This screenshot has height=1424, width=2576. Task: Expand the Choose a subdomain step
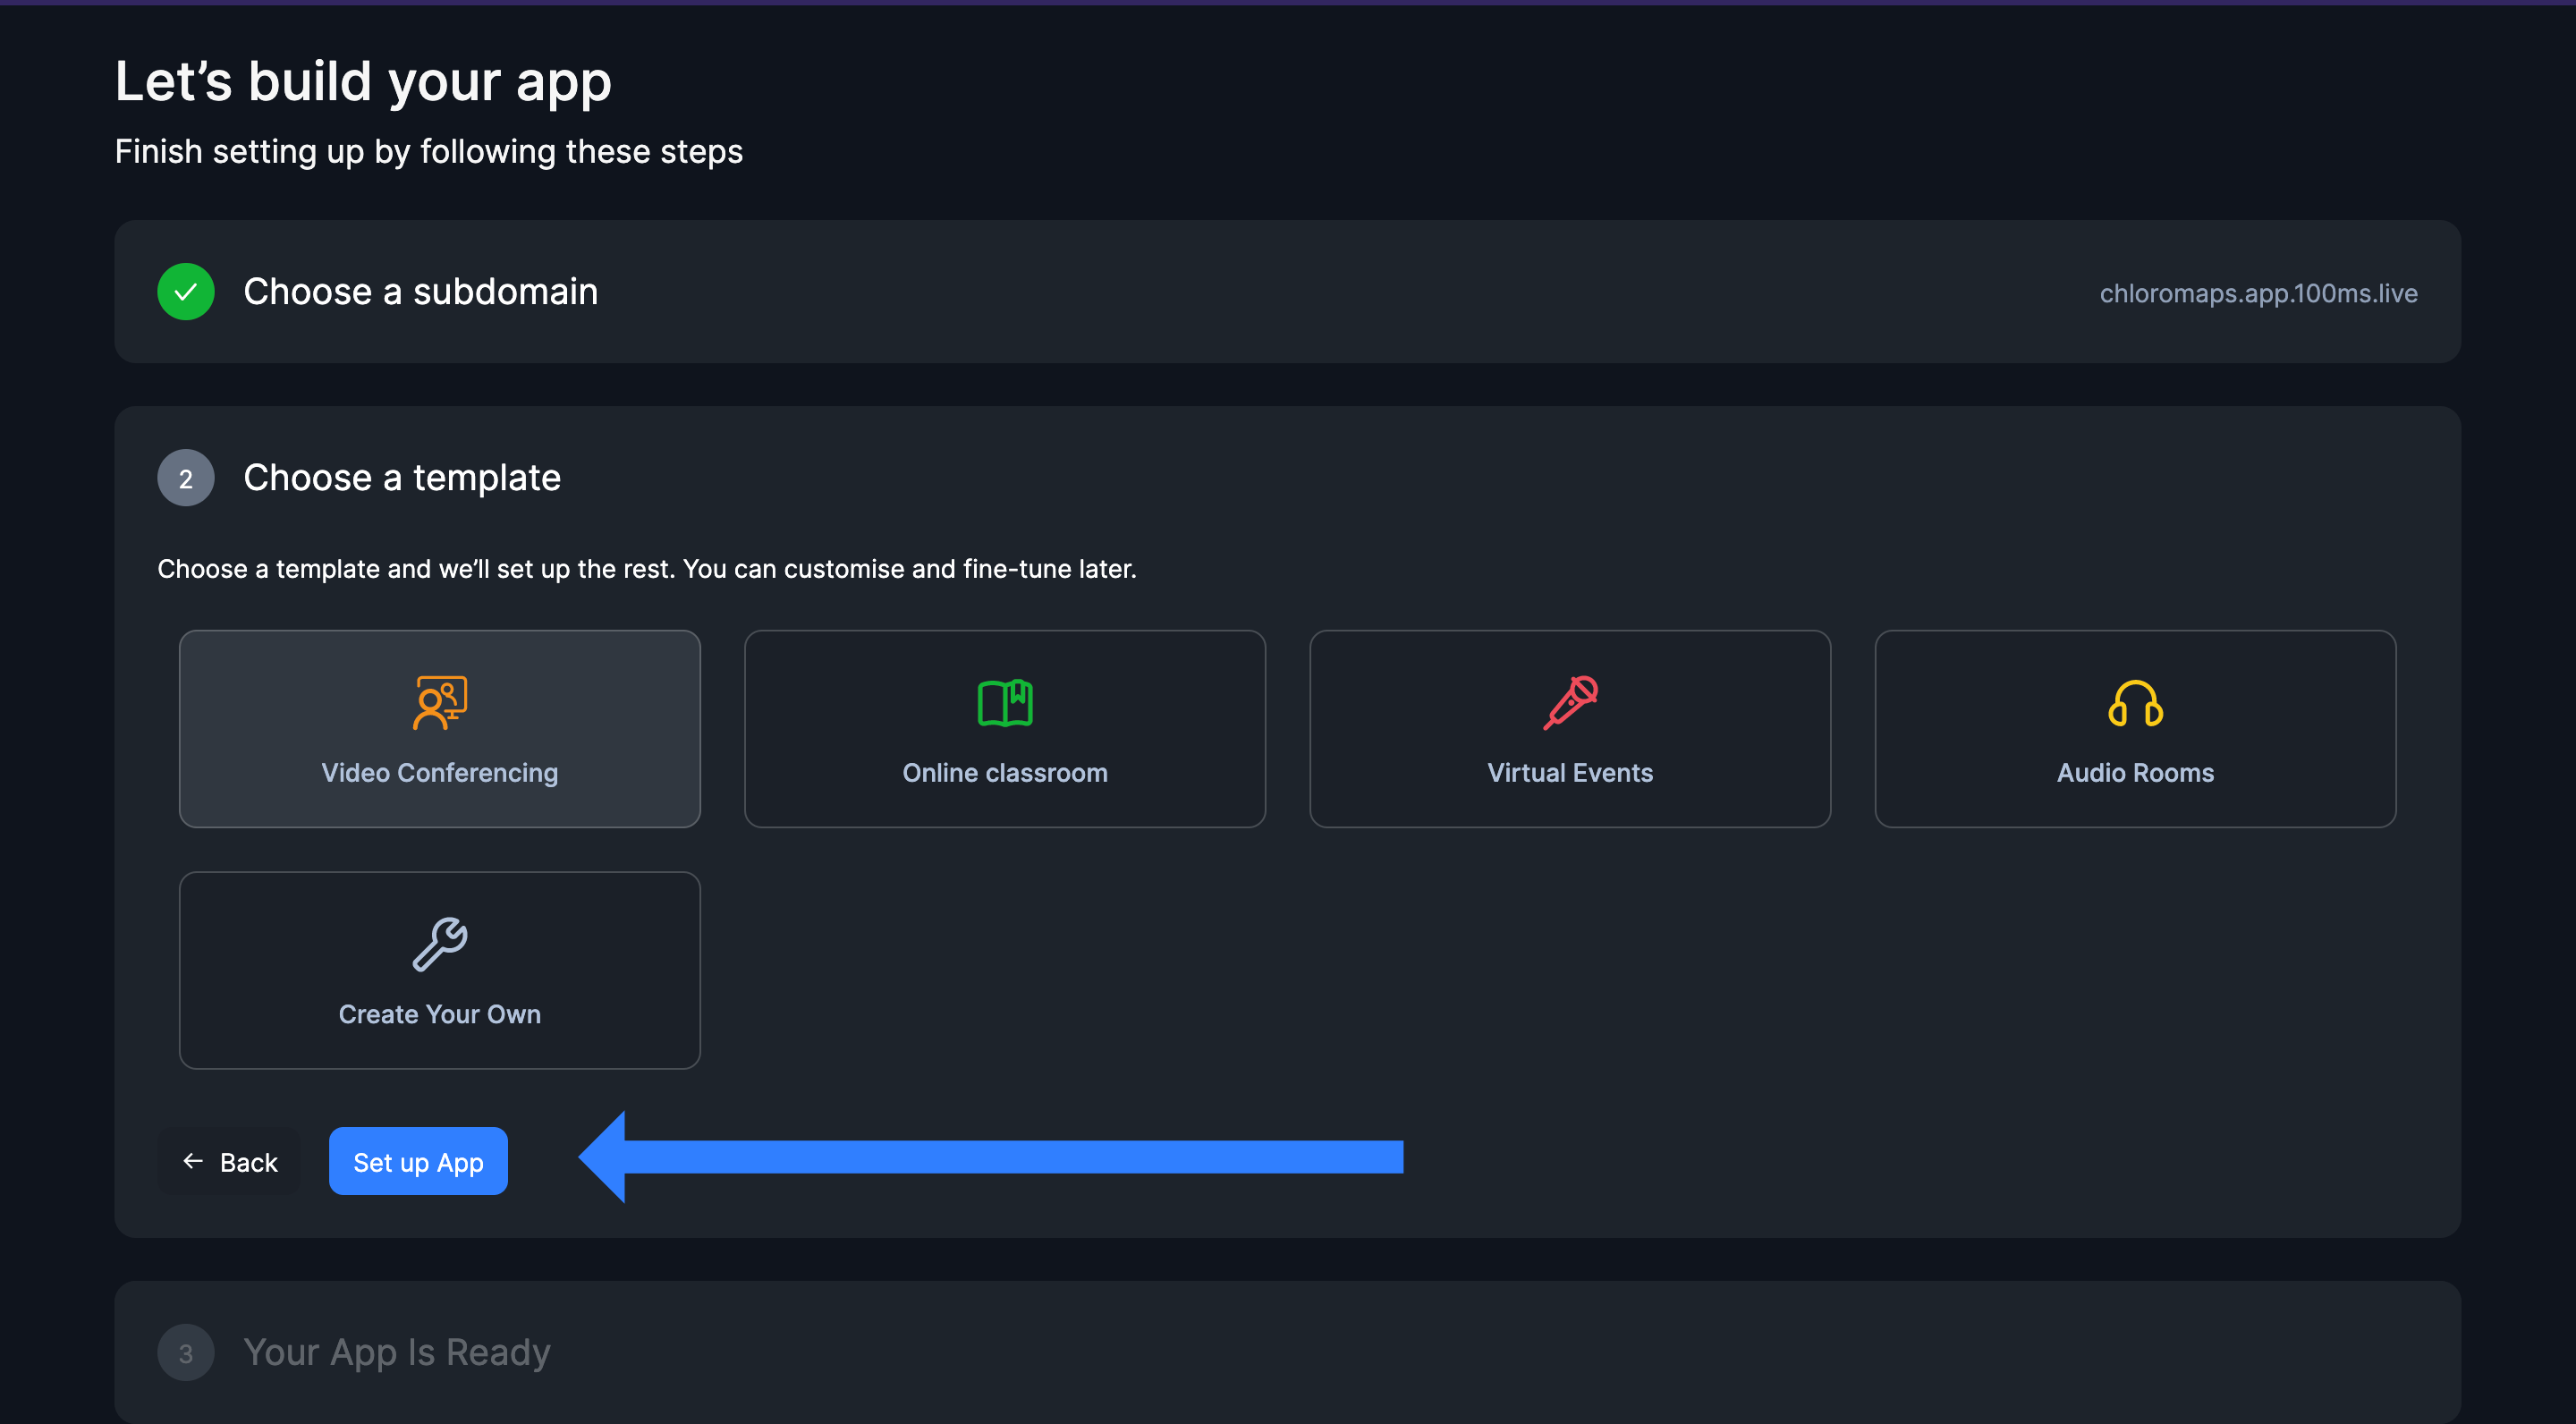(421, 292)
